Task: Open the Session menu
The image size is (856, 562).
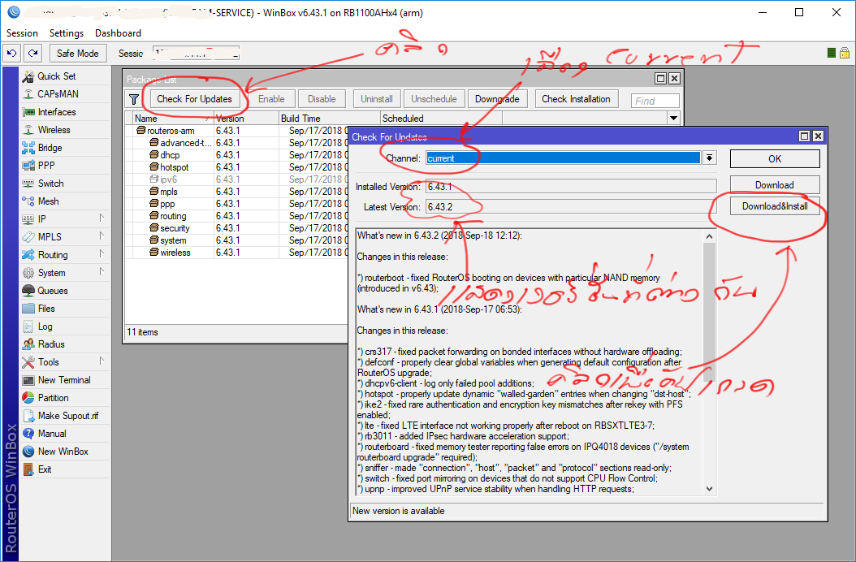Action: point(22,33)
